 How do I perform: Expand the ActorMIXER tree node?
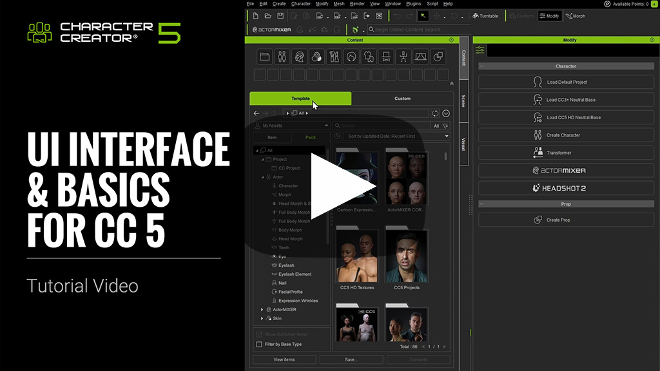tap(262, 310)
